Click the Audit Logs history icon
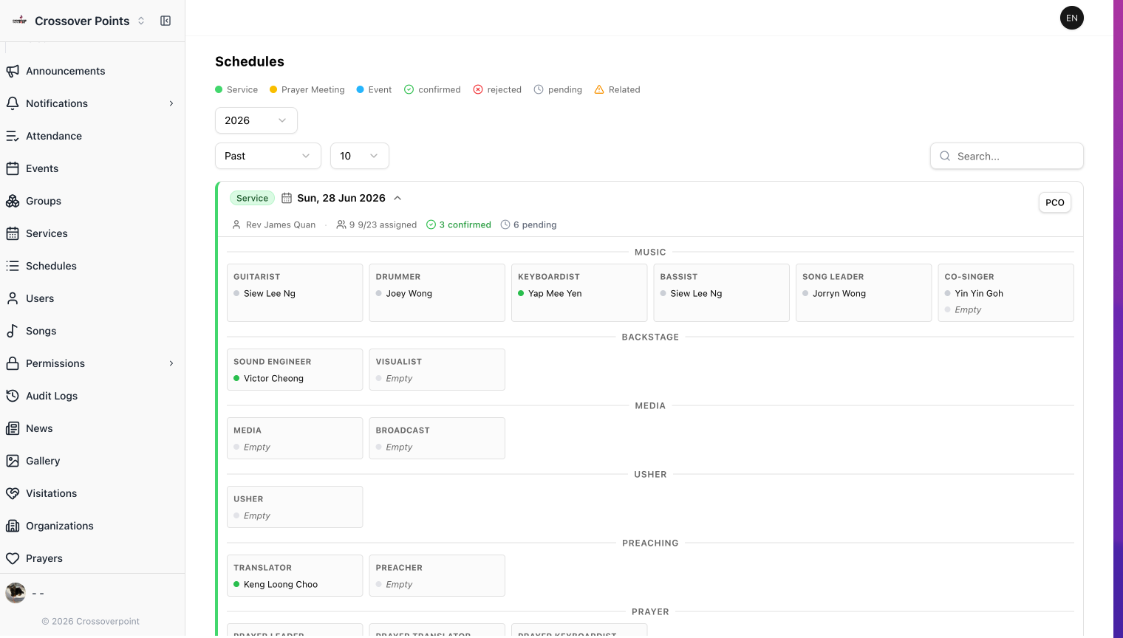1123x638 pixels. pyautogui.click(x=13, y=396)
